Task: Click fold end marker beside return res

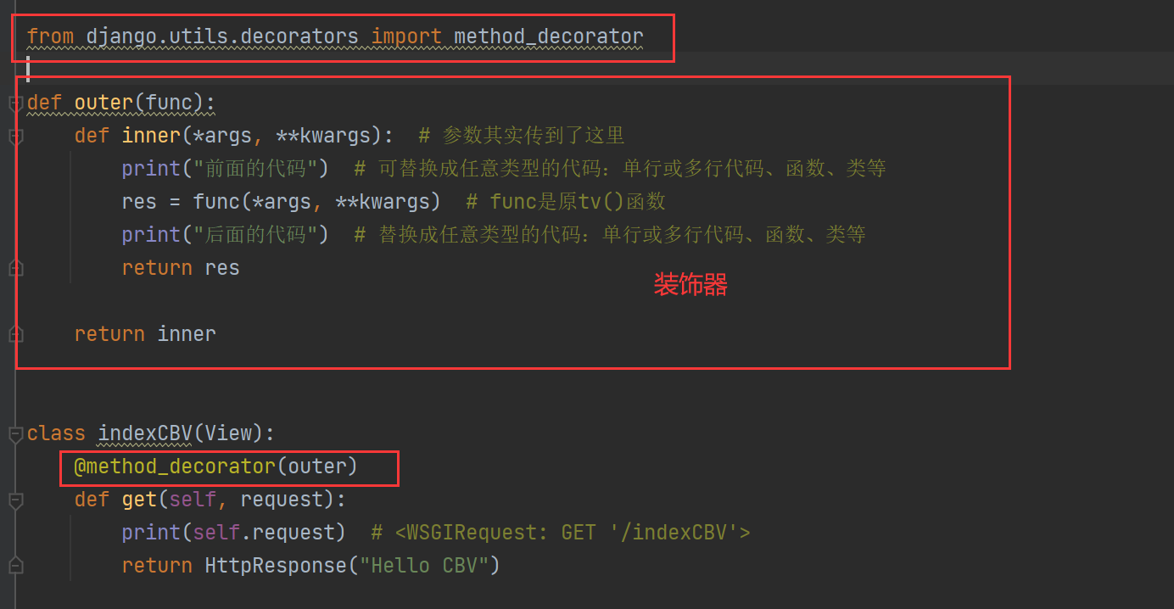Action: [x=15, y=268]
